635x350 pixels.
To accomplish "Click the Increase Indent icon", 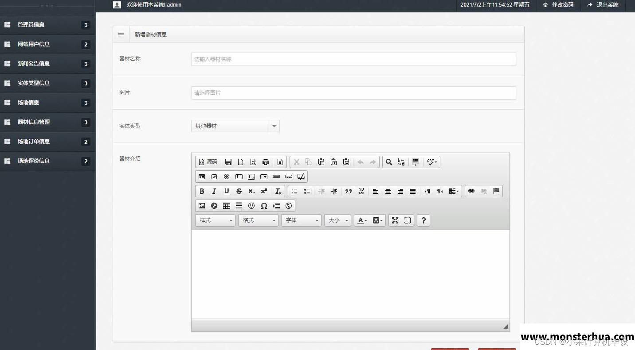I will tap(334, 191).
